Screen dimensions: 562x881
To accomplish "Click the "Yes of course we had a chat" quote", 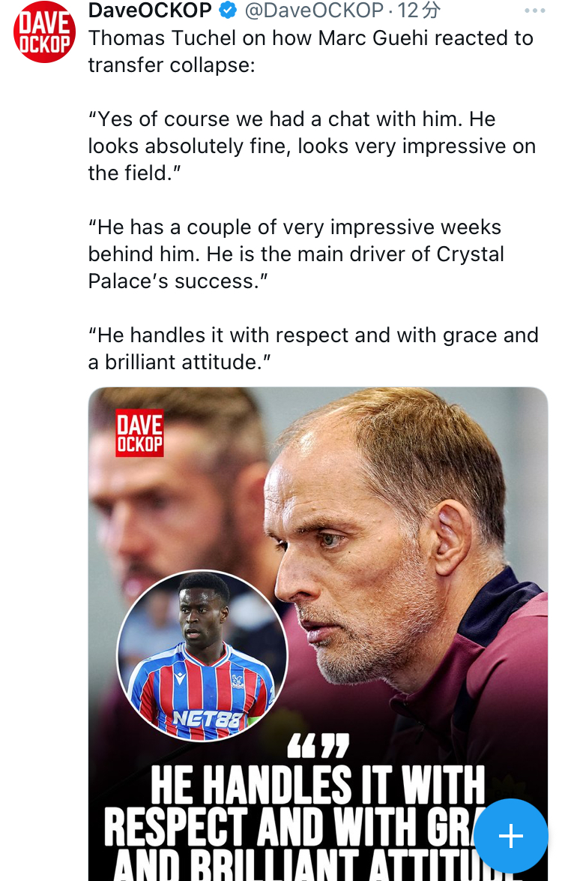I will [291, 119].
